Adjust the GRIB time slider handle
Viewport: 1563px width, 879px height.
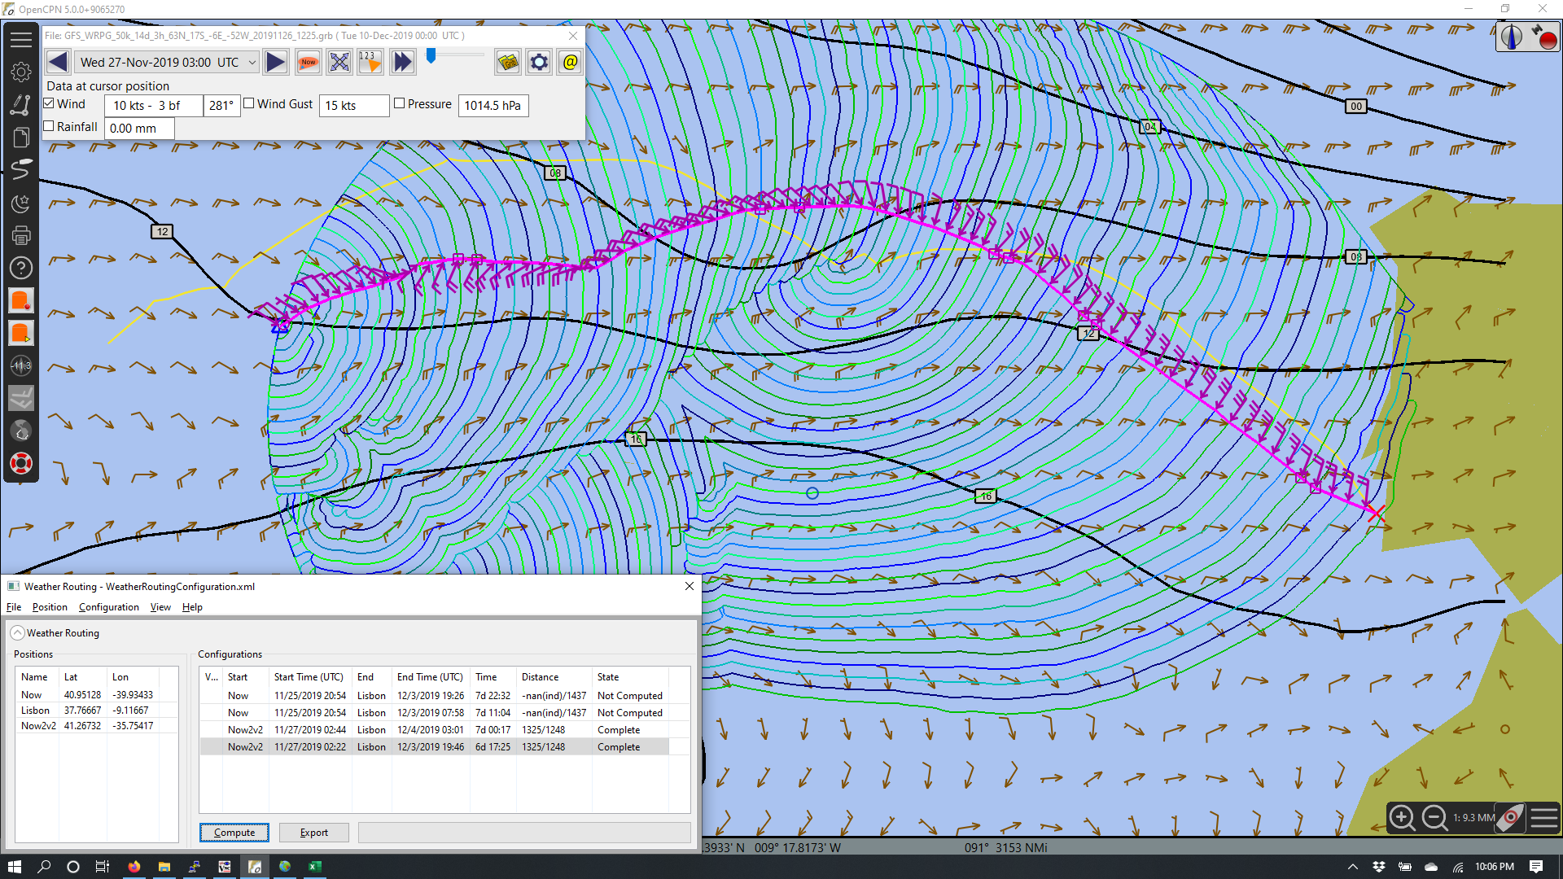pos(431,55)
